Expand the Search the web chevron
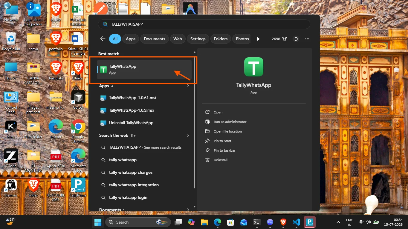The width and height of the screenshot is (408, 229). (188, 135)
